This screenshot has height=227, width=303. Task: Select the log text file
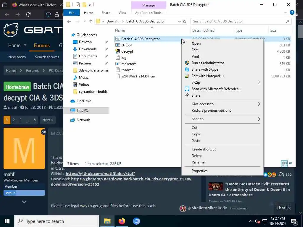(x=124, y=58)
